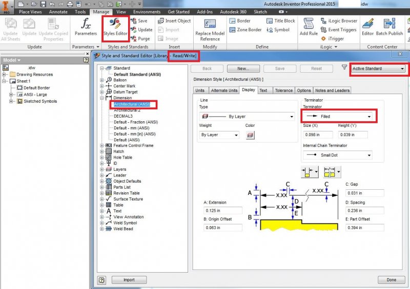Click Insert Object in ribbon
Image resolution: width=410 pixels, height=289 pixels.
tap(174, 21)
